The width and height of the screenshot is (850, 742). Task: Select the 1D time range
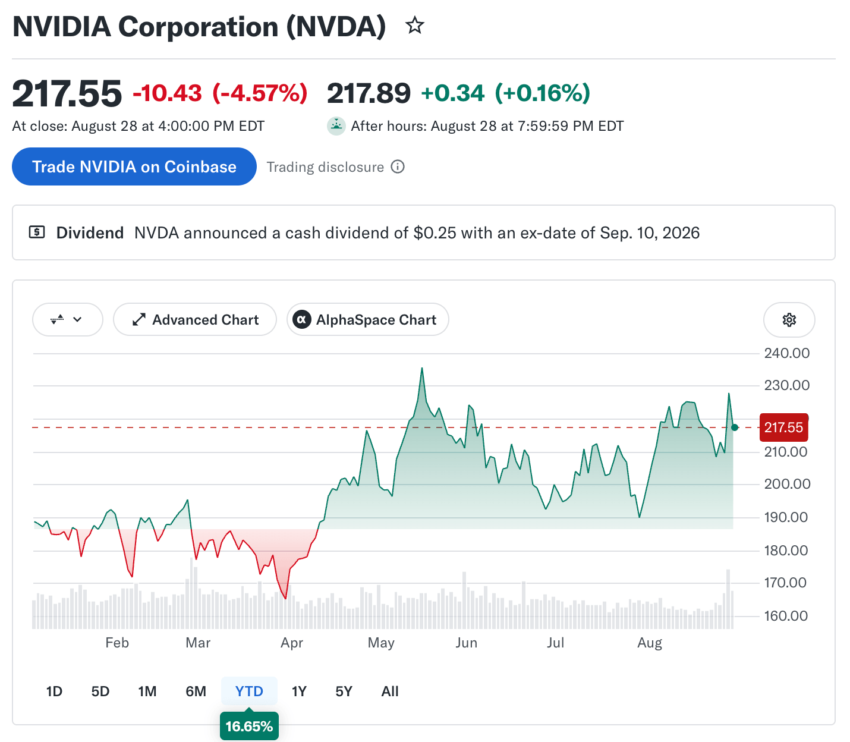tap(54, 691)
